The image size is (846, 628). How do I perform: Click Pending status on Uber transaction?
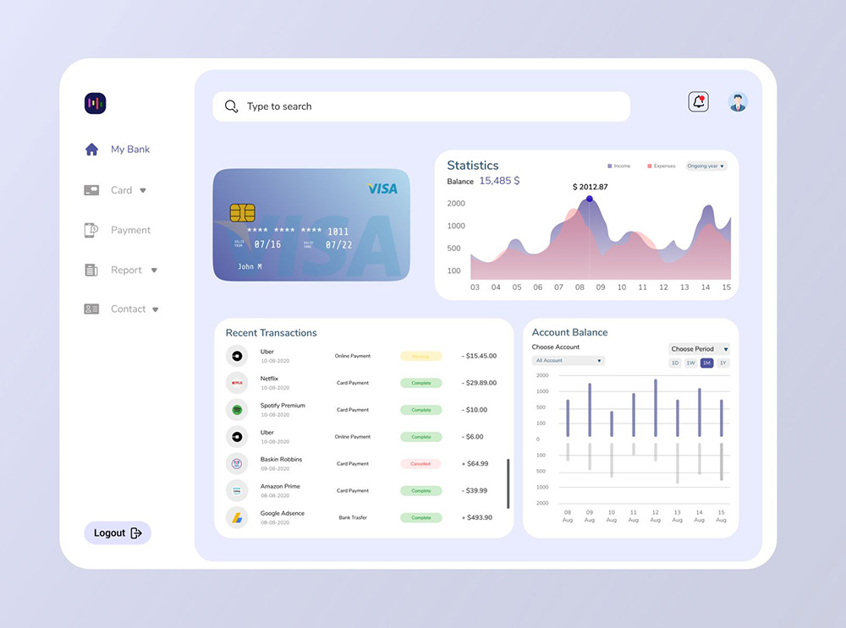pyautogui.click(x=420, y=357)
